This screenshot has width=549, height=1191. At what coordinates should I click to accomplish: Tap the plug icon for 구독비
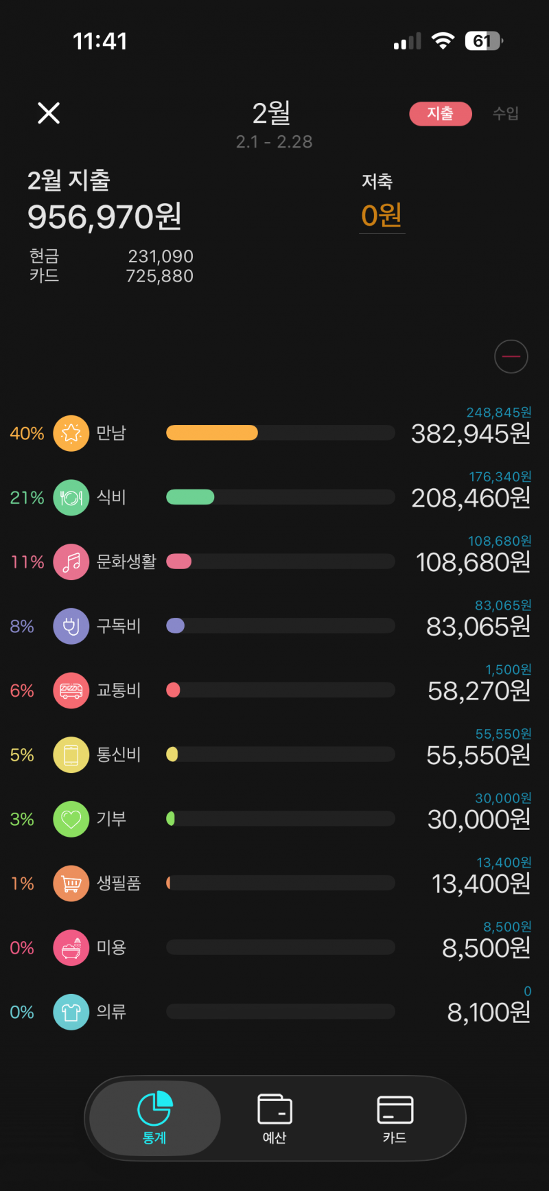[71, 626]
